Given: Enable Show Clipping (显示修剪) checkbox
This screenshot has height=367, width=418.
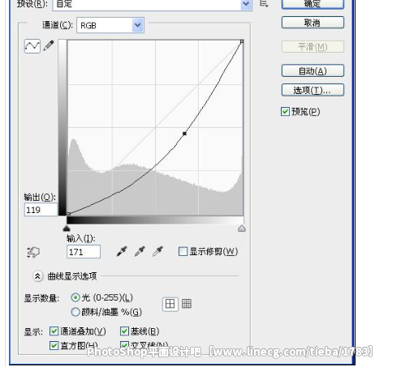Looking at the screenshot, I should click(183, 251).
